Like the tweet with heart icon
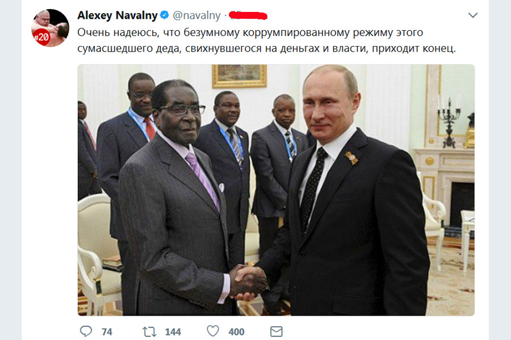Screen dimensions: 511x340 tap(213, 331)
